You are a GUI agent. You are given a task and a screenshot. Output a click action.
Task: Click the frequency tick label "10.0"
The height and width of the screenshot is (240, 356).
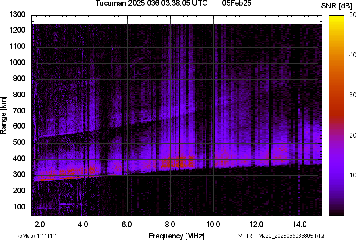click(x=213, y=225)
